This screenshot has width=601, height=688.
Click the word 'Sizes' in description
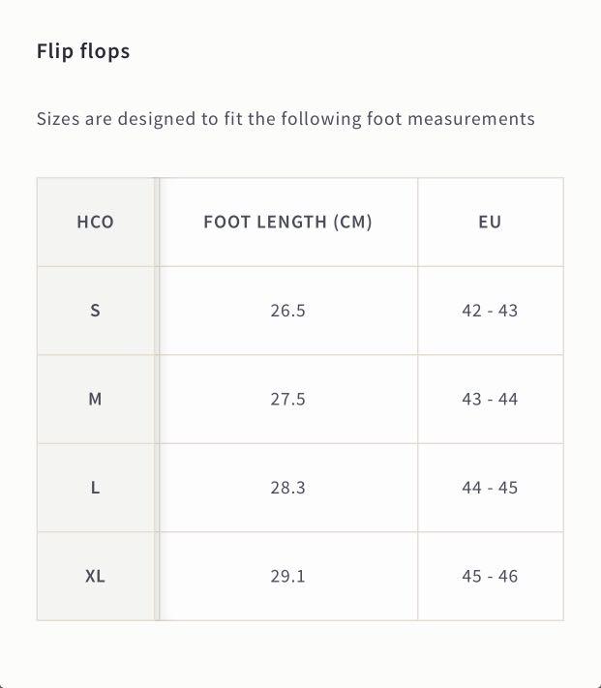click(x=58, y=119)
